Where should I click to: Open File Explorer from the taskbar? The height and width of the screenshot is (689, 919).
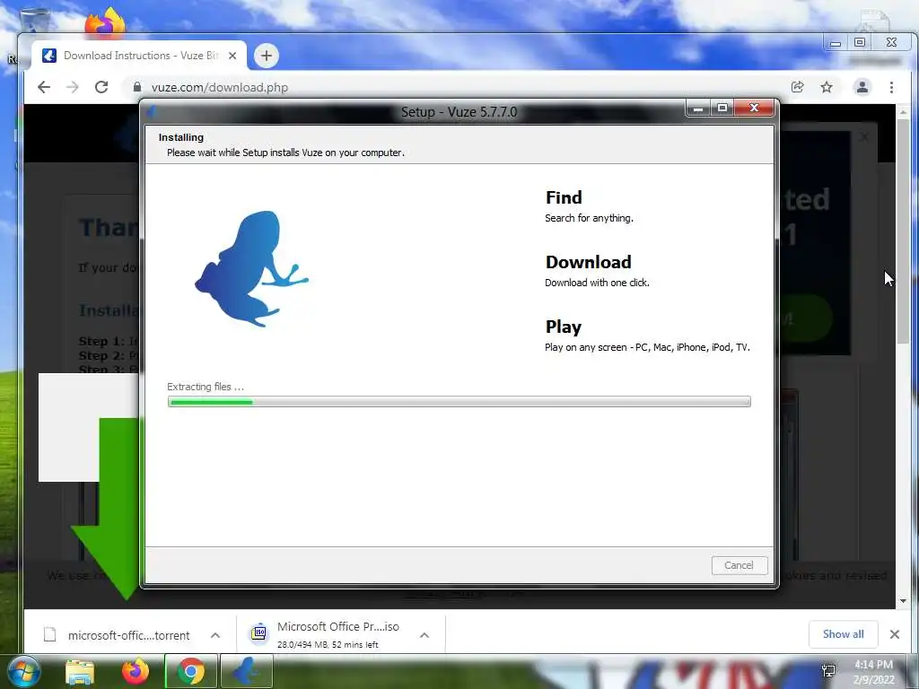(x=80, y=672)
